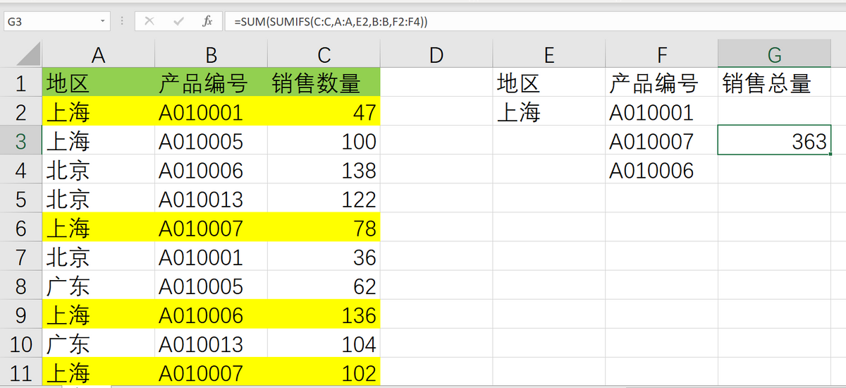Click the Cancel X formula icon

point(149,21)
